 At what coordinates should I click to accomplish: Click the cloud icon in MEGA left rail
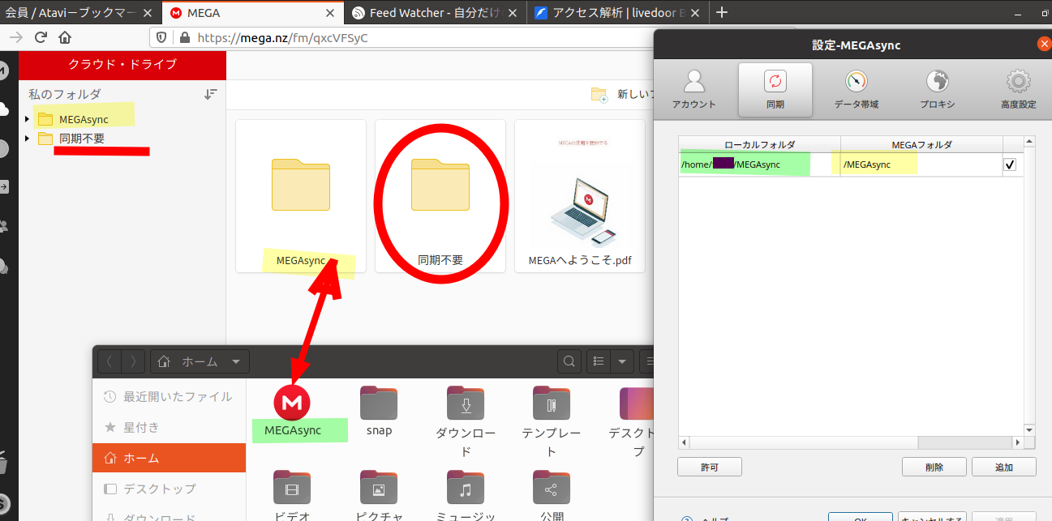pyautogui.click(x=3, y=109)
